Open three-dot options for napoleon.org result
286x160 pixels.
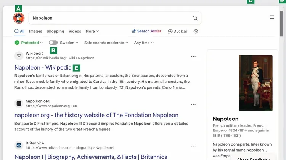[x=193, y=104]
